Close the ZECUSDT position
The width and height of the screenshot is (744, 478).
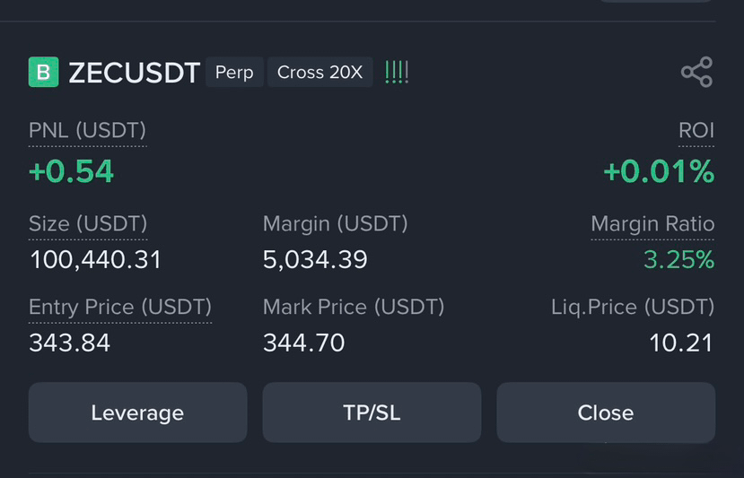[x=606, y=413]
